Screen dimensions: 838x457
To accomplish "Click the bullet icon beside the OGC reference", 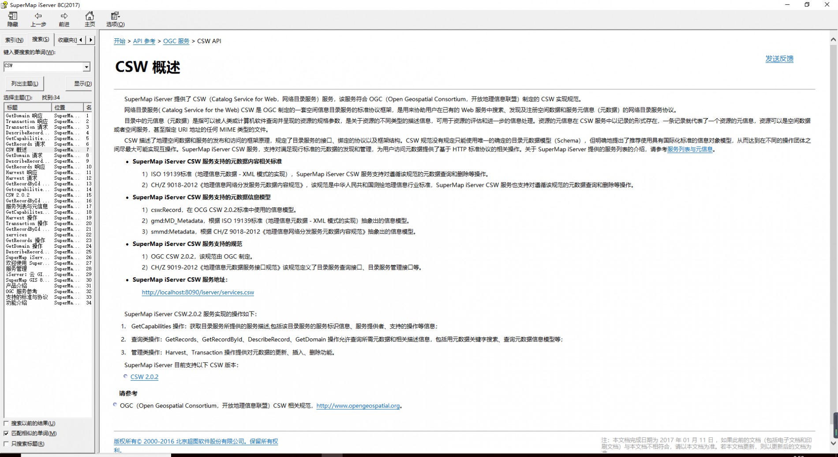I will pos(115,405).
